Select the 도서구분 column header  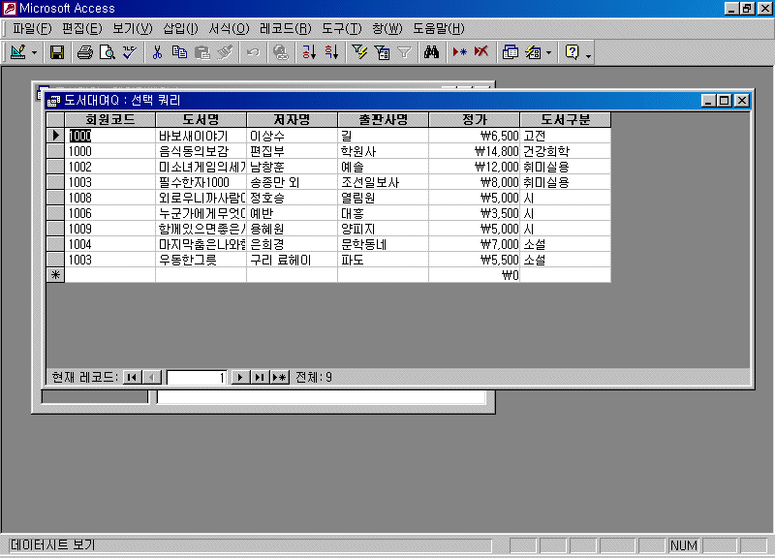pos(566,119)
